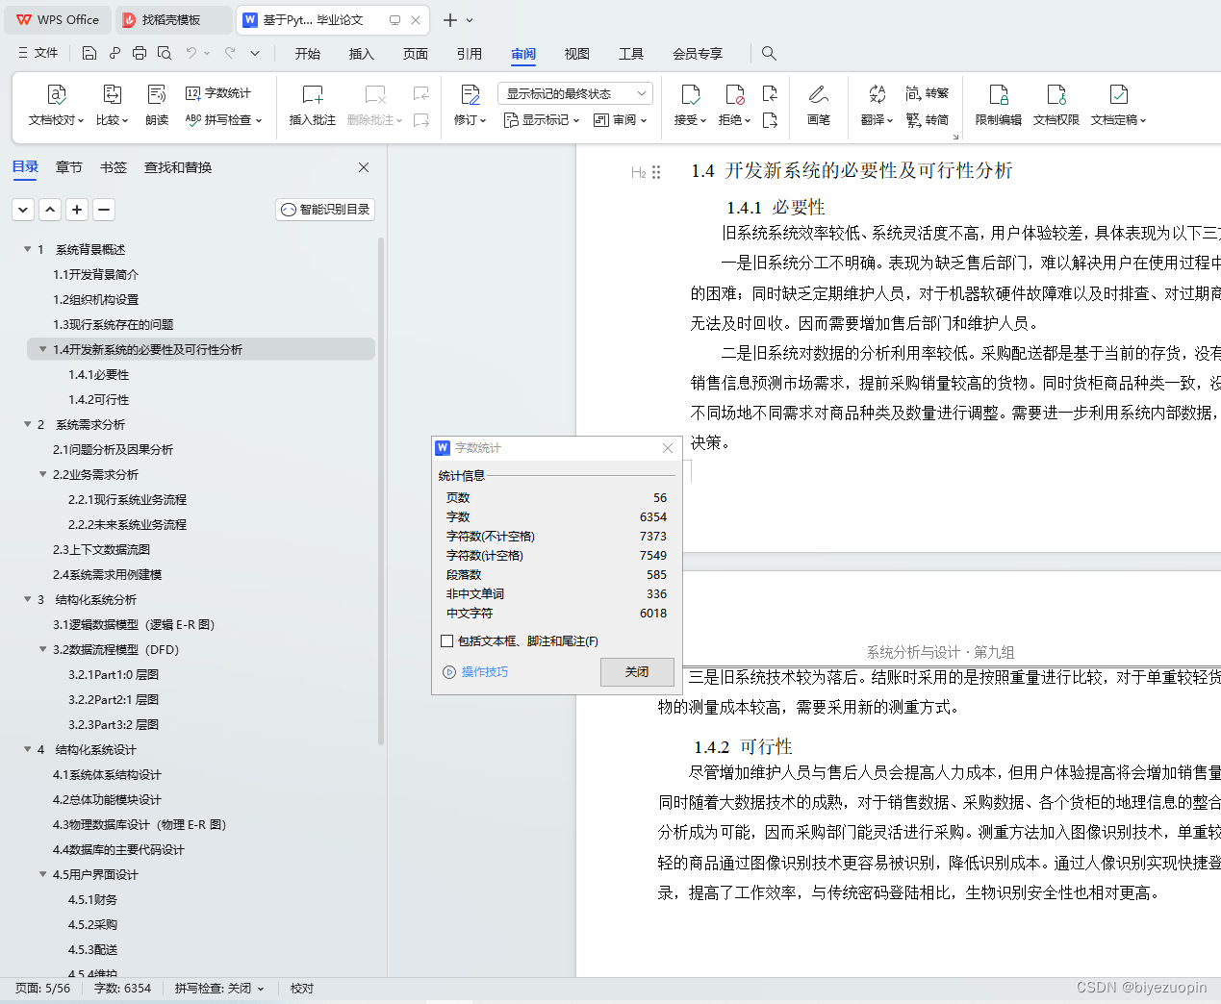Jump to the next change next to 拒绝
Screen dimensions: 1221x1004
tap(770, 120)
